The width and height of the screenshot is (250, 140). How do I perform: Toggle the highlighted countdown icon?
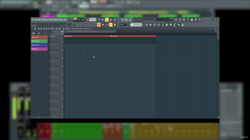[x=107, y=20]
